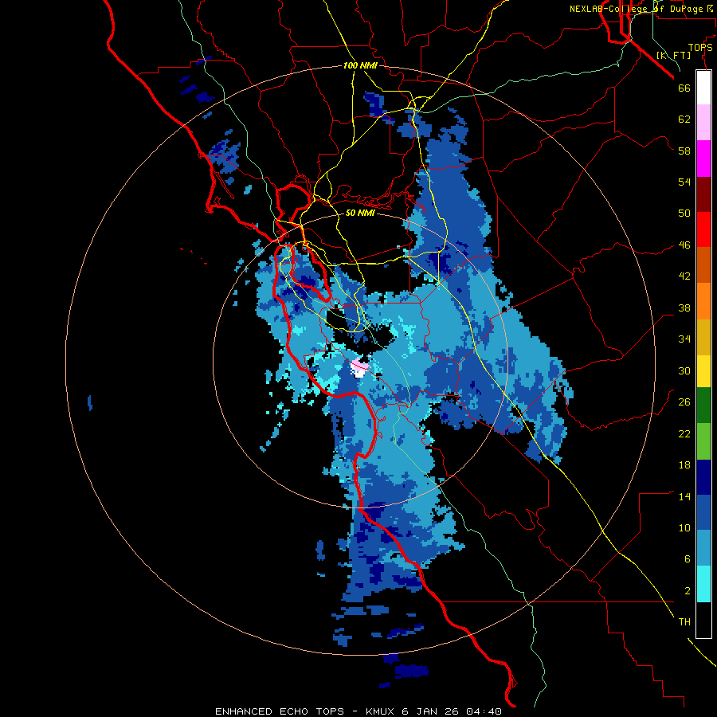This screenshot has height=717, width=717.
Task: Click the legend value '30'
Action: point(684,370)
